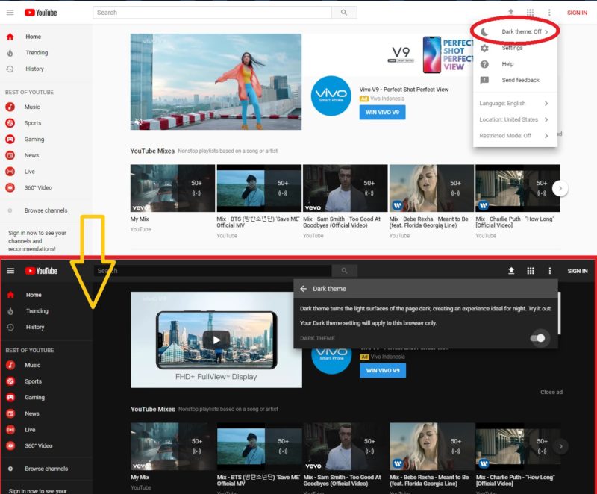
Task: Click Browse channels plus icon in dark-theme sidebar
Action: [10, 469]
